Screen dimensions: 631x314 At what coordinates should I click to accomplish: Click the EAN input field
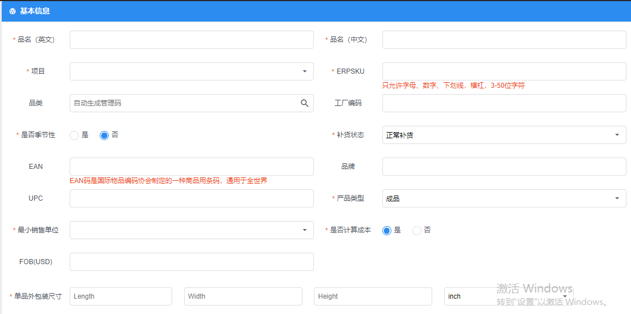tap(191, 167)
